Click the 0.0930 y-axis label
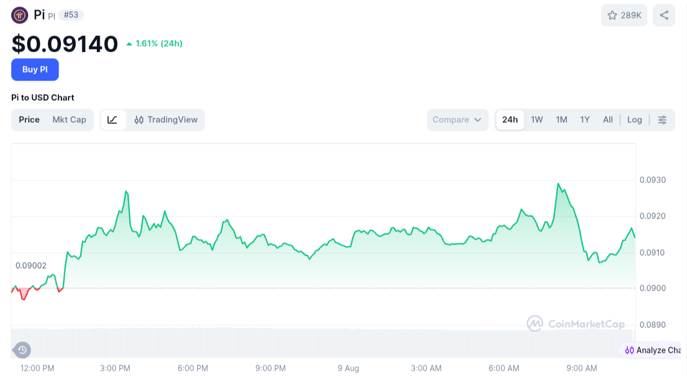The image size is (687, 376). 653,180
